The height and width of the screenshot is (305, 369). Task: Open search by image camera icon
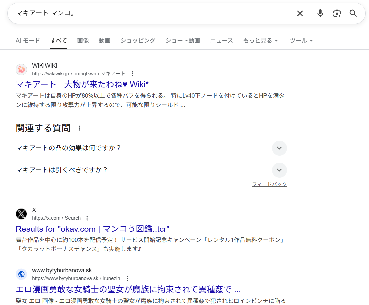tap(337, 13)
